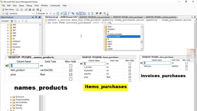
Task: Click the Save floppy disk icon
Action: coord(30,10)
